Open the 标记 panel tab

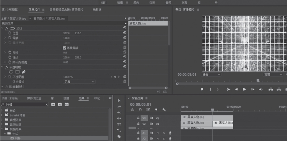[97, 98]
